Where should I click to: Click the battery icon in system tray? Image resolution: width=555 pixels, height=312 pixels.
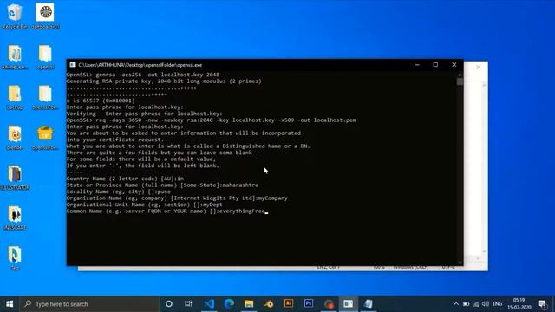467,304
